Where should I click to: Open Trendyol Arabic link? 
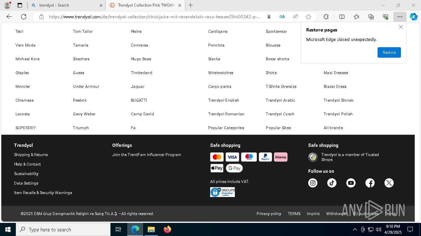(x=281, y=100)
